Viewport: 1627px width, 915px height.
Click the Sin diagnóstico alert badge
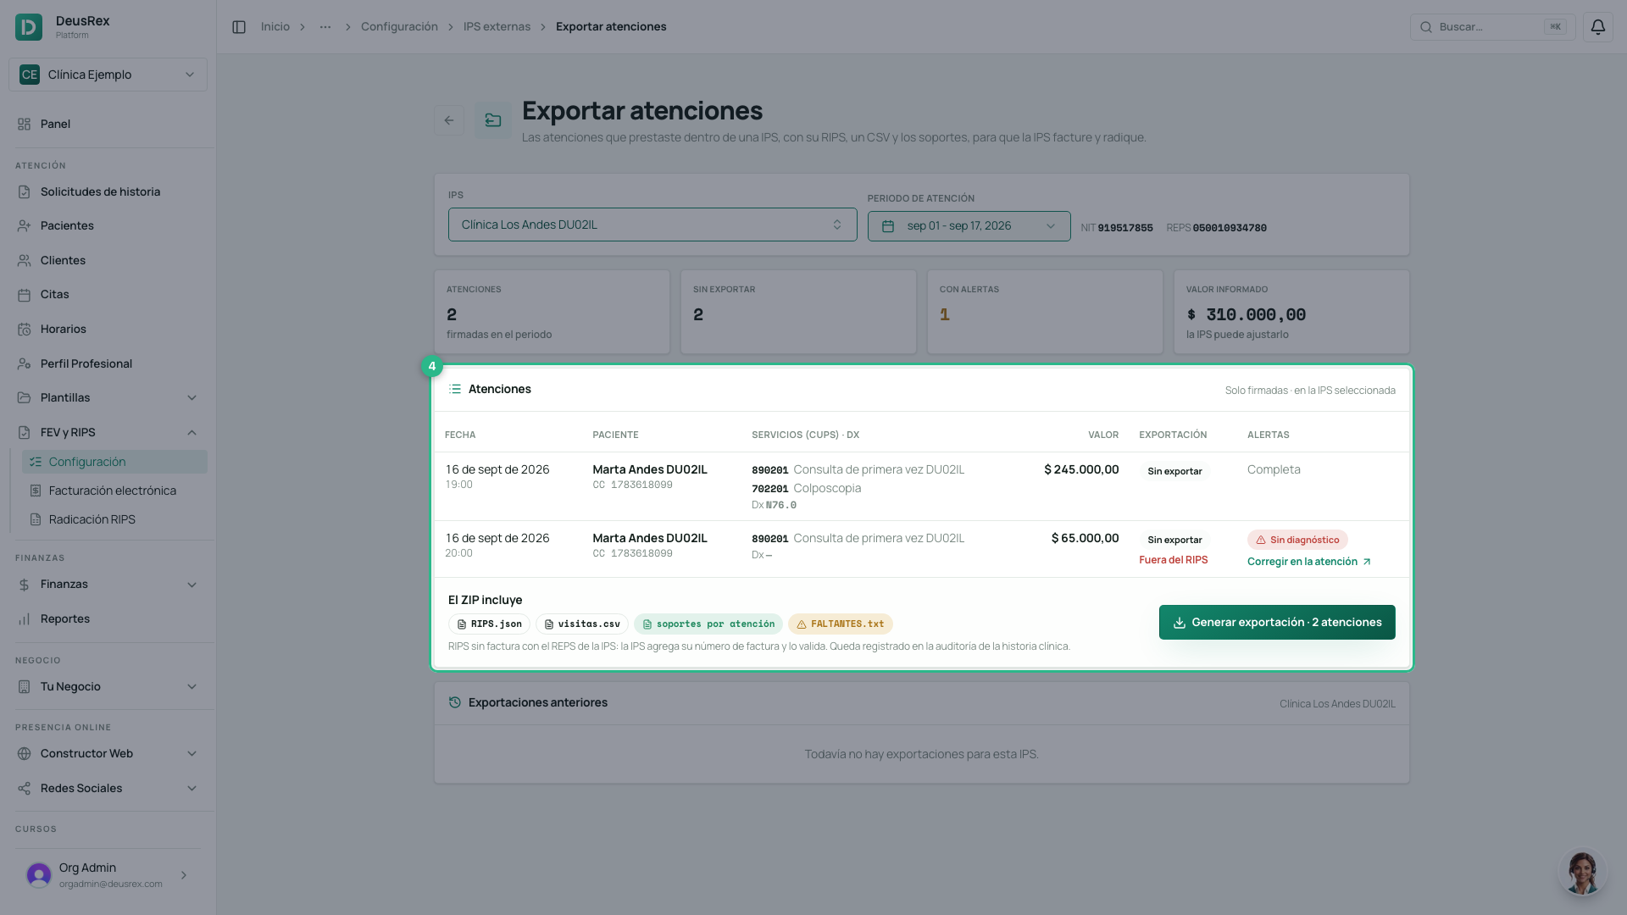point(1297,540)
